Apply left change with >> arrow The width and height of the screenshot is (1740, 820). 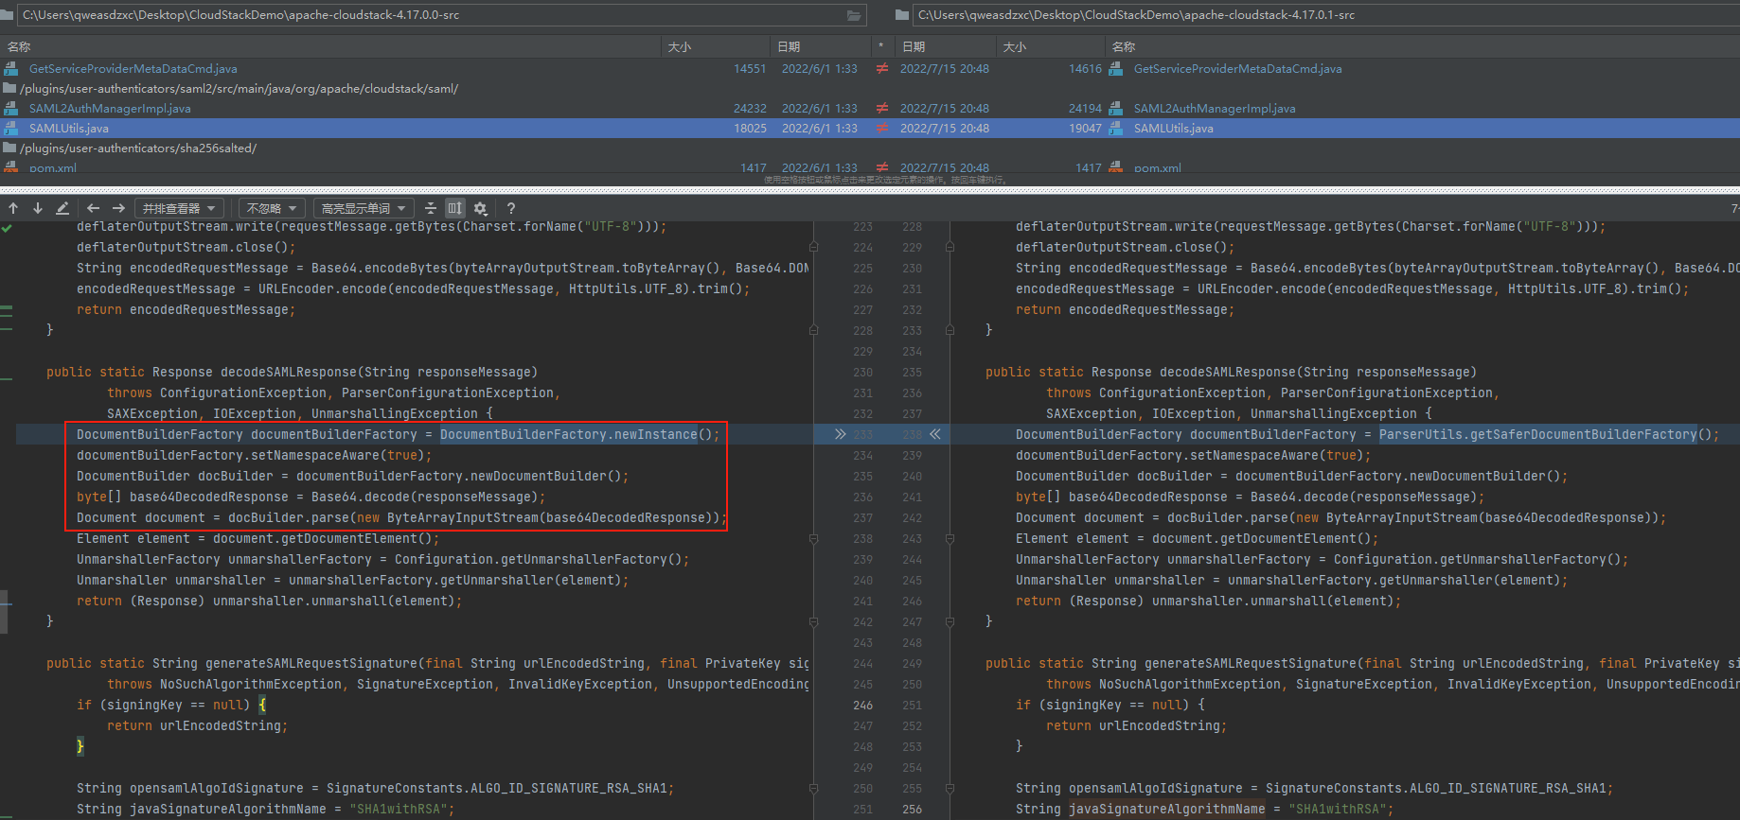840,434
